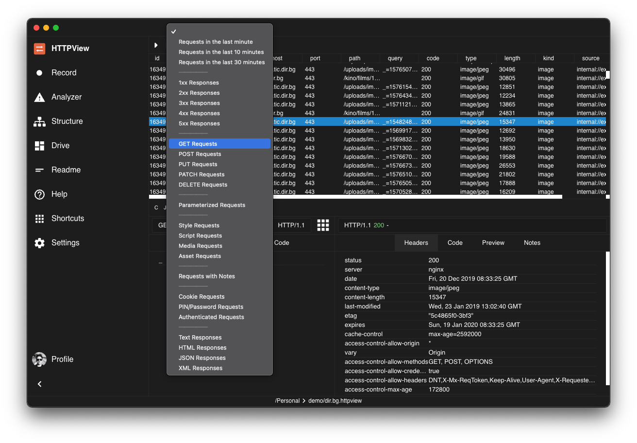Choose Requests in the last minute

pyautogui.click(x=219, y=42)
